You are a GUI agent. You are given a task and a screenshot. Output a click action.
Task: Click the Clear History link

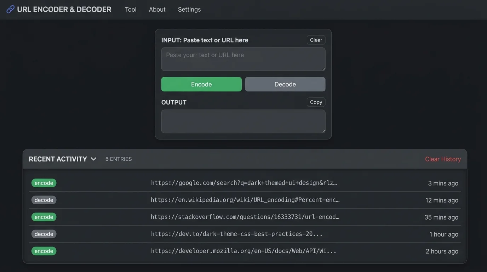[443, 159]
